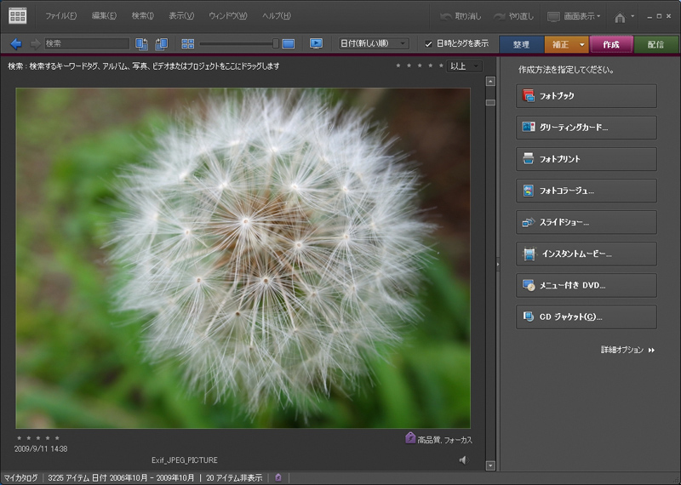Filter by the star rating in search bar
681x485 pixels.
419,66
